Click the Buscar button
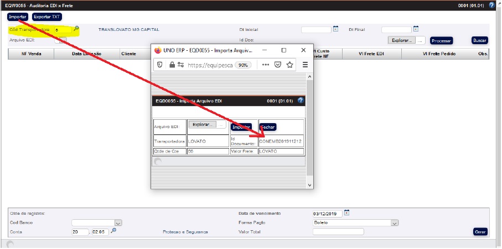 click(x=479, y=40)
